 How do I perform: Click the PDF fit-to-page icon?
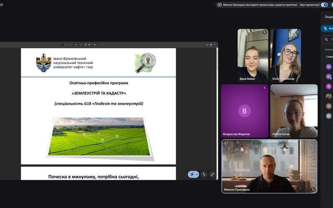86,45
